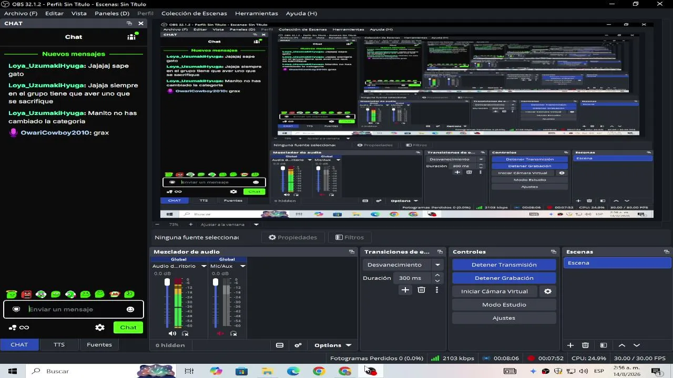Click the Enviar un mensaje input
This screenshot has height=378, width=673.
point(74,309)
